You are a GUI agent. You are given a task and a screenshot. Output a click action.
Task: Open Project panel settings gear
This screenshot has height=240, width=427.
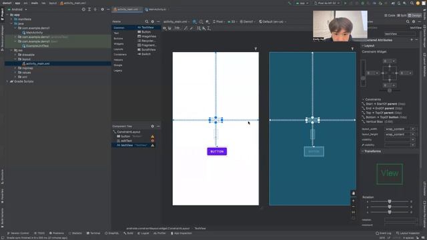[x=102, y=9]
